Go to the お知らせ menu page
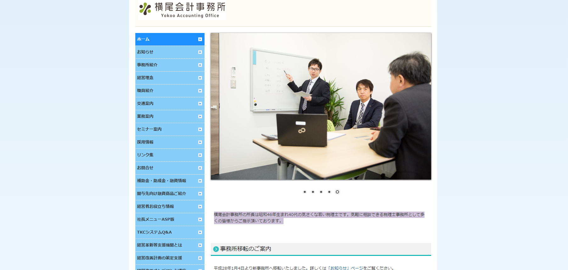 (170, 52)
